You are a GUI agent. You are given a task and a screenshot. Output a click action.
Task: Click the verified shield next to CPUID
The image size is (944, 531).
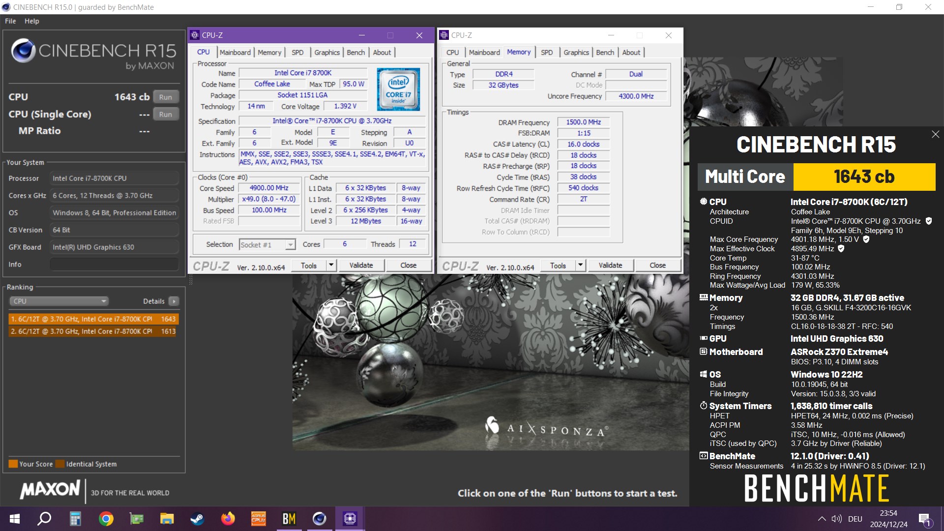click(x=929, y=221)
